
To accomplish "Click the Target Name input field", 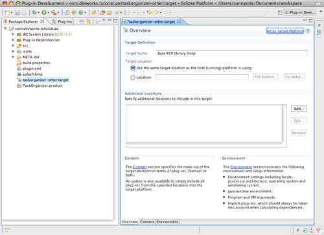I will [232, 53].
